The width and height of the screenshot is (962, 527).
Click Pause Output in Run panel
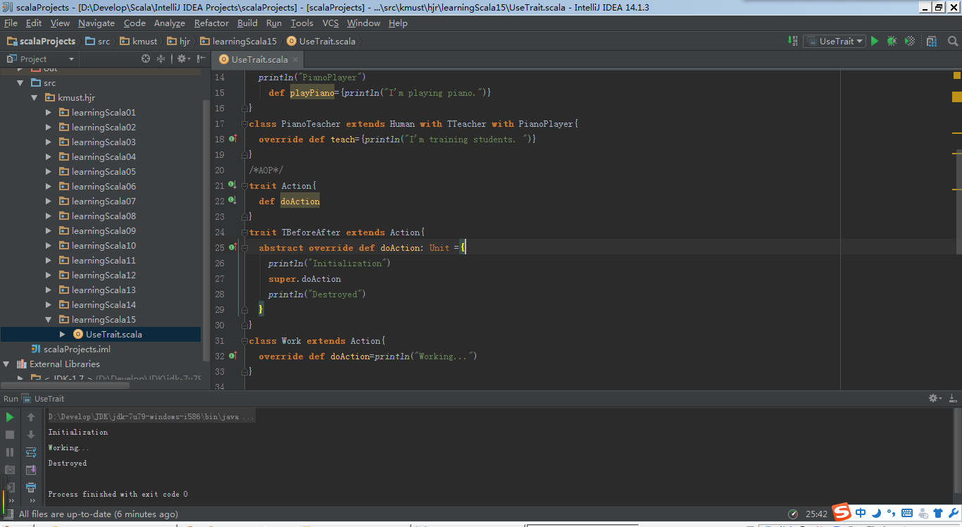10,452
